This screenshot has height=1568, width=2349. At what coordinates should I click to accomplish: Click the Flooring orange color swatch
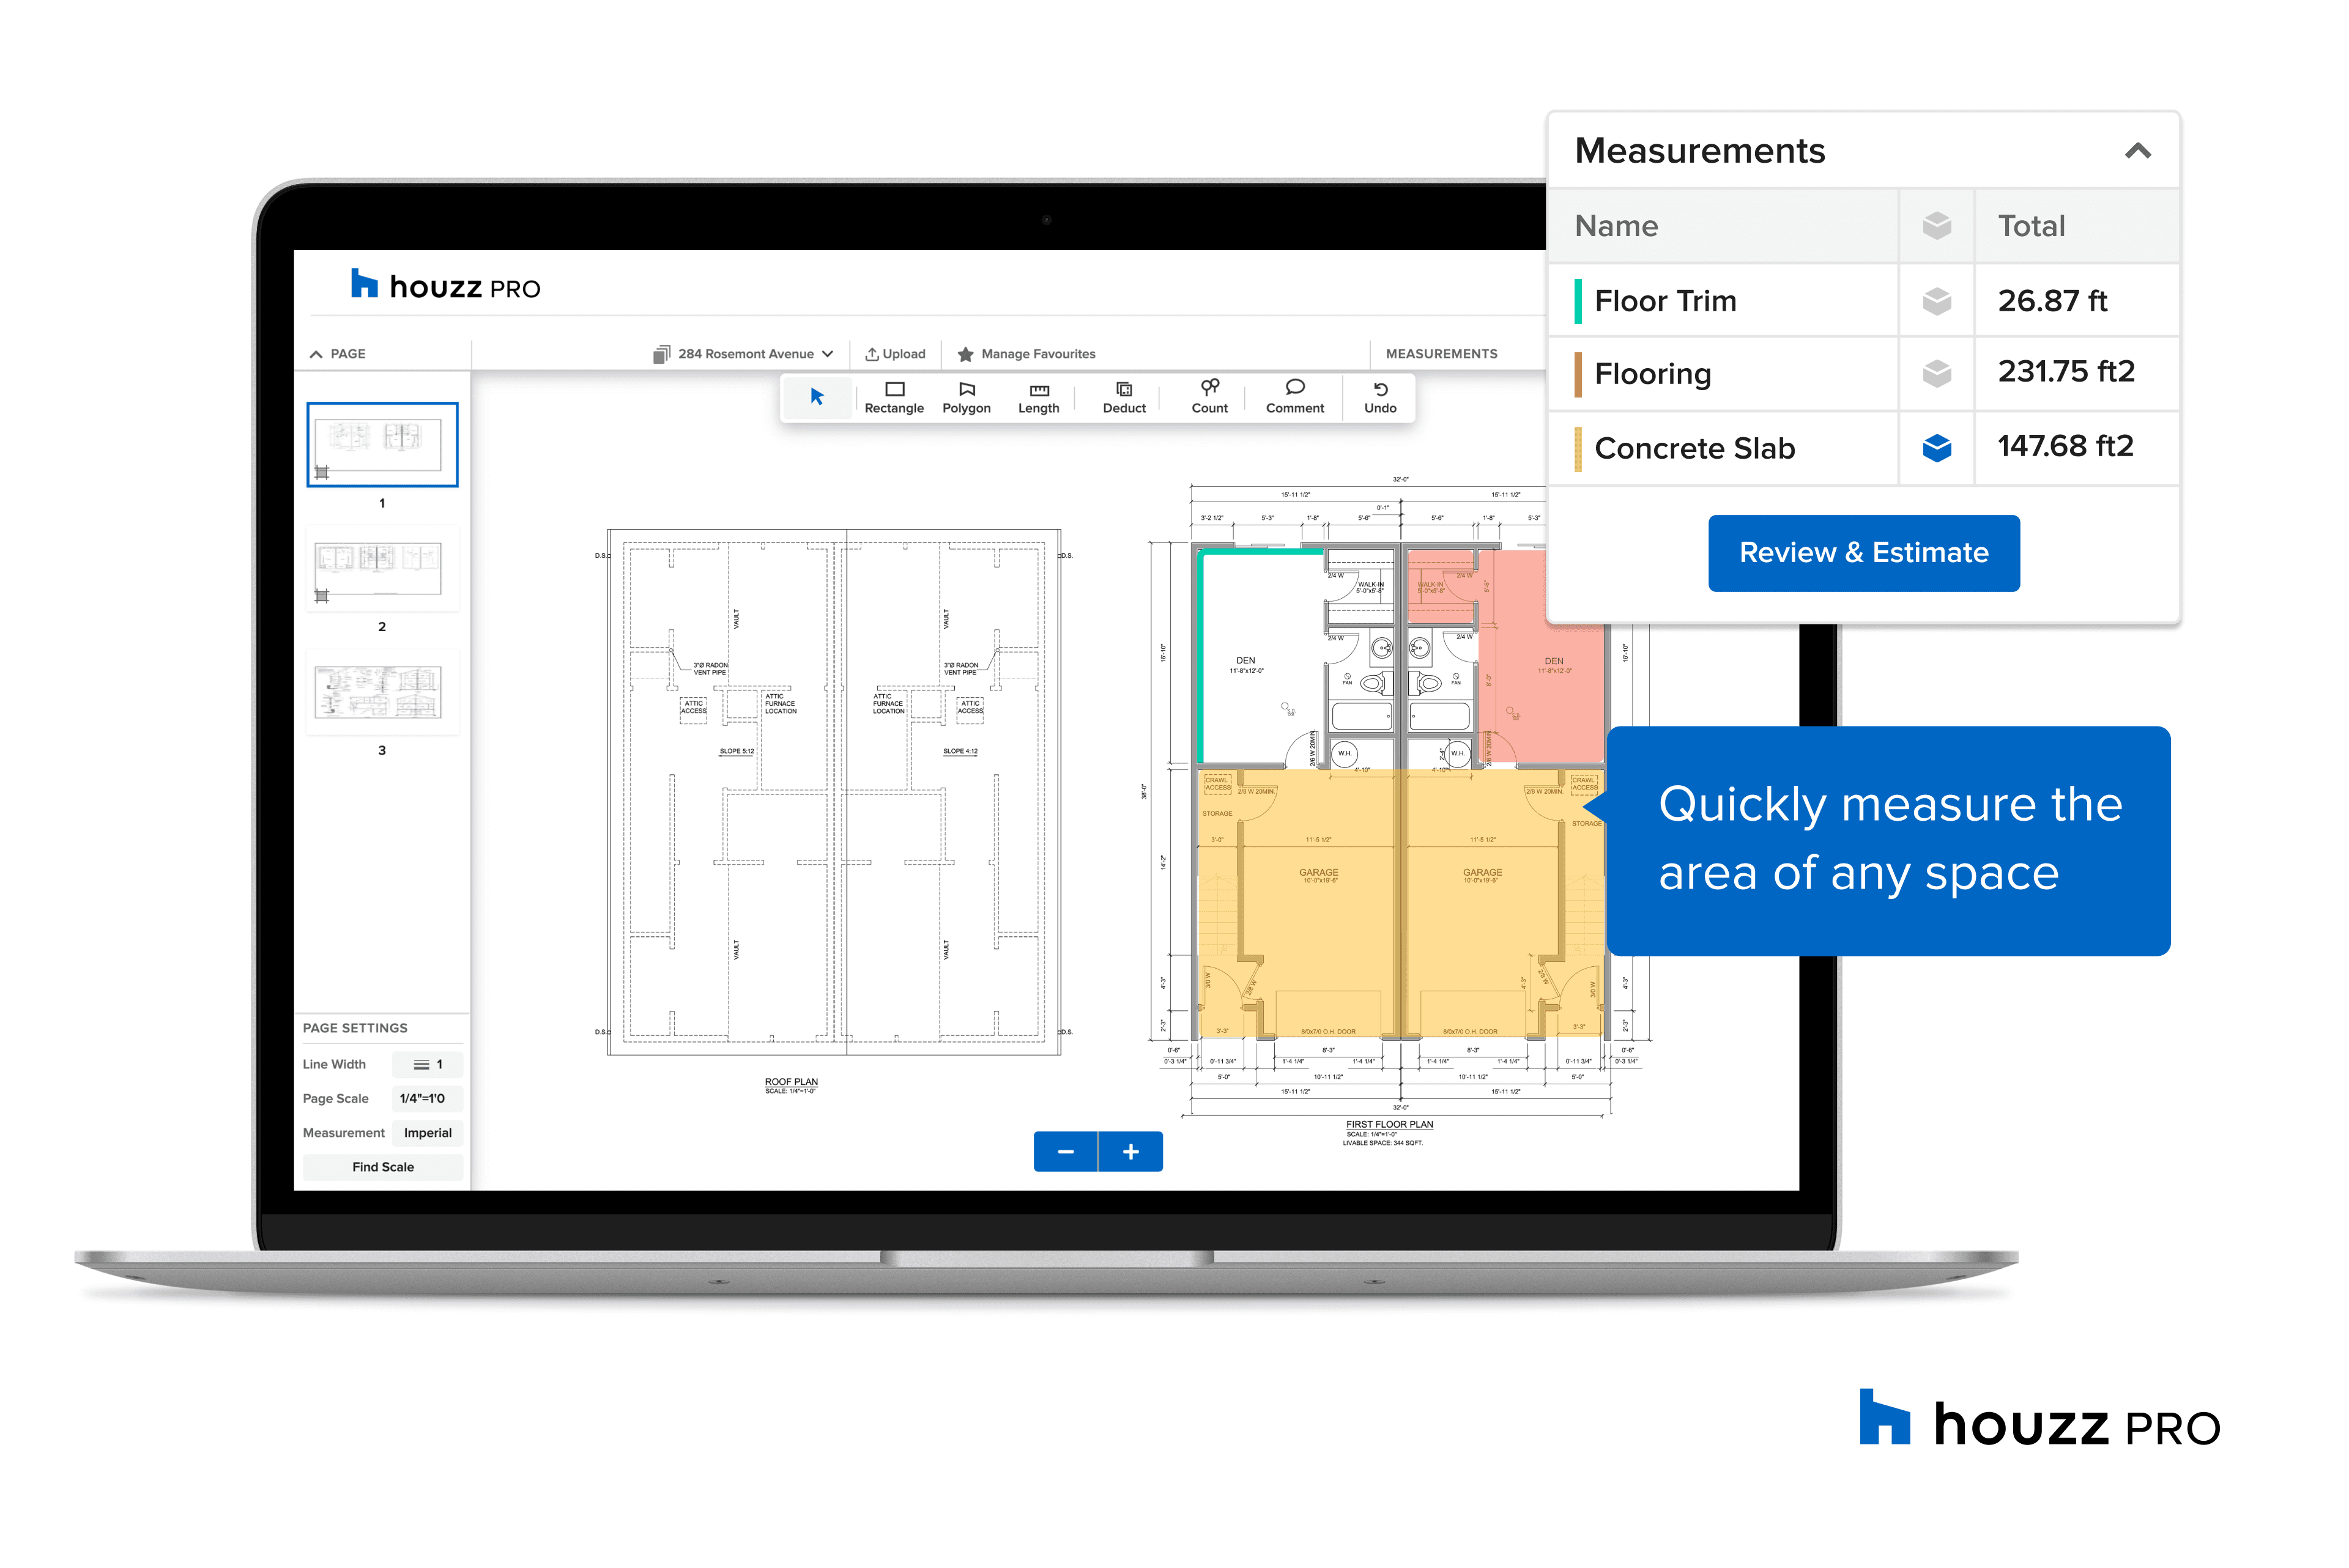tap(1577, 374)
